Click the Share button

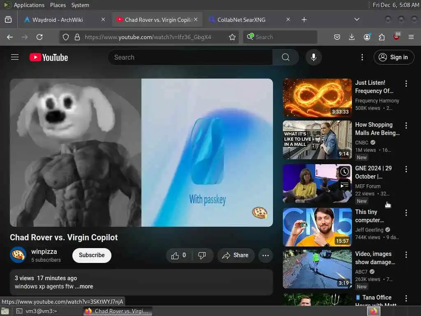236,255
